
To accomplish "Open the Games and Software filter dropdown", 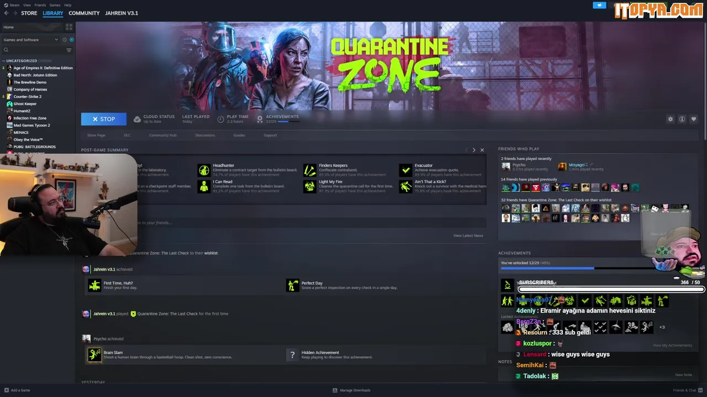I will (x=30, y=40).
